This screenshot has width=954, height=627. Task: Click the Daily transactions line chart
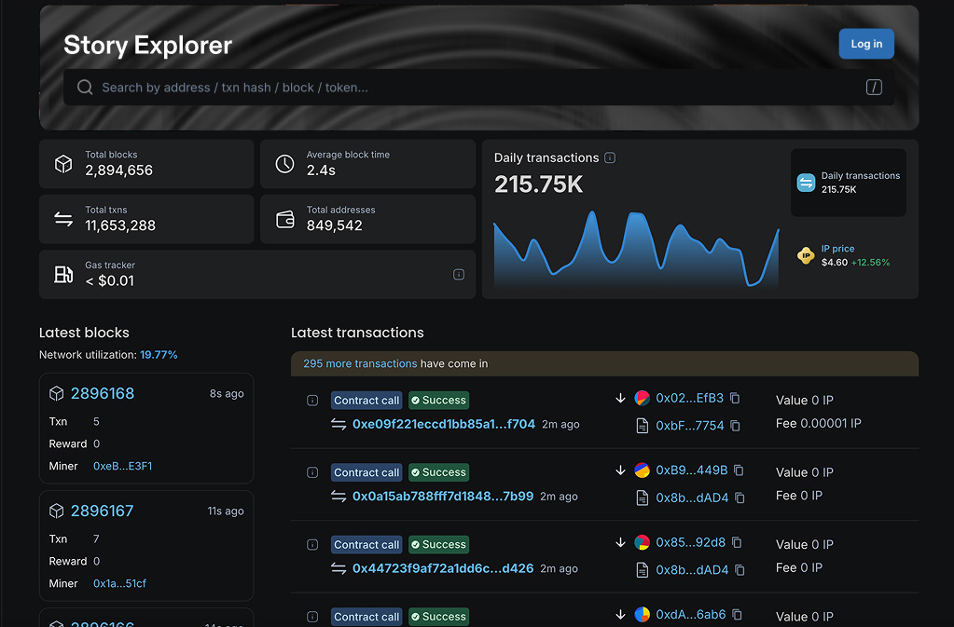636,249
